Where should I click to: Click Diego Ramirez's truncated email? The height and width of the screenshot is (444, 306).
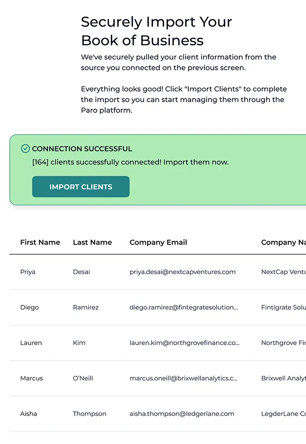(x=184, y=307)
